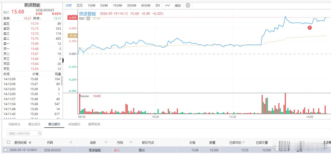Viewport: 331px width, 154px height.
Task: Click the 卖一 price 15.69
Action: [34, 43]
